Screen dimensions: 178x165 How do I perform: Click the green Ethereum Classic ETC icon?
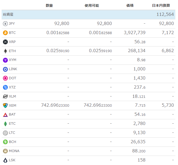click(5, 124)
